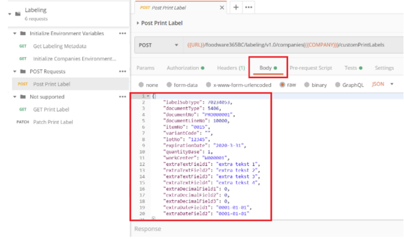404x239 pixels.
Task: Open more options for POST Requests folder
Action: [x=122, y=72]
